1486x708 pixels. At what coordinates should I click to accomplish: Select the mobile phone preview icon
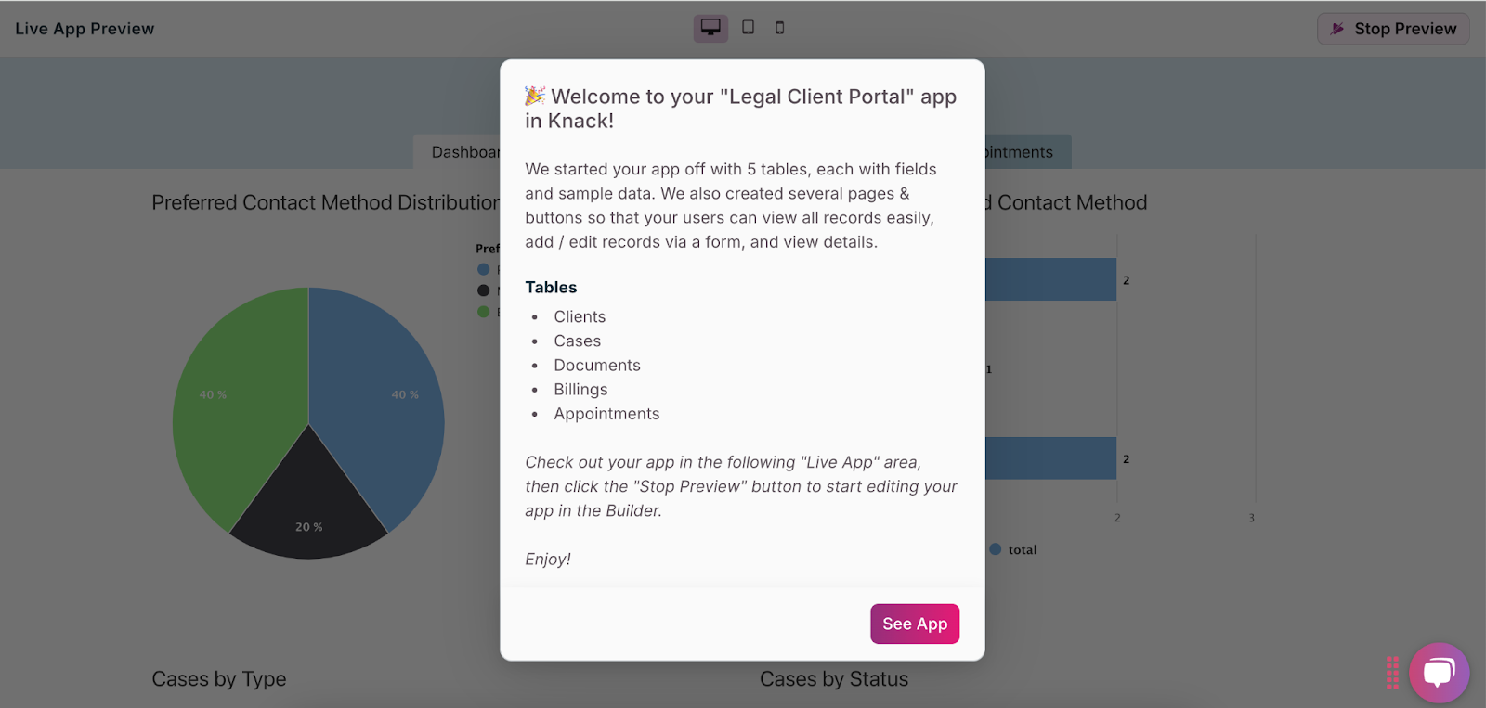pos(780,28)
